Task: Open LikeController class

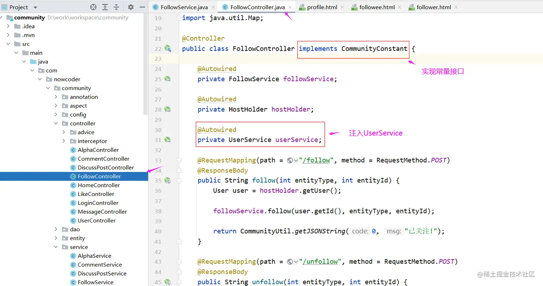Action: (96, 194)
